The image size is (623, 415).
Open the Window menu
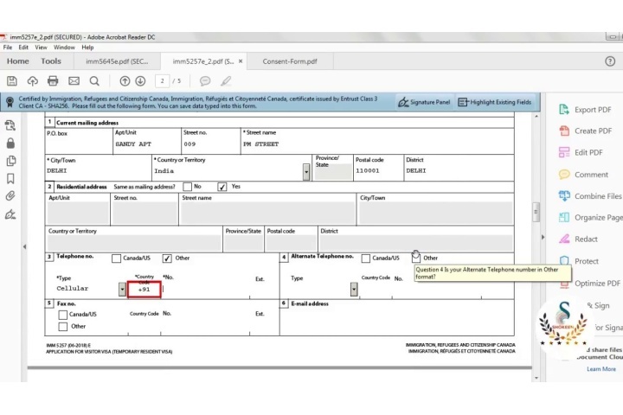pyautogui.click(x=64, y=48)
